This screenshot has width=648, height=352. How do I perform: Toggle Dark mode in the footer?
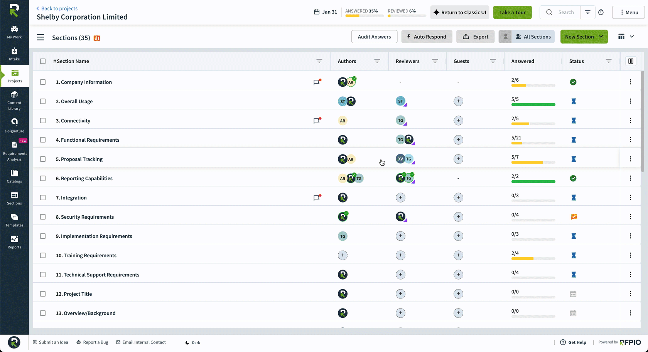(193, 342)
